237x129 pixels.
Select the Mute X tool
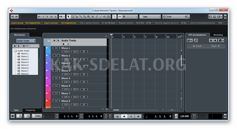click(x=93, y=17)
